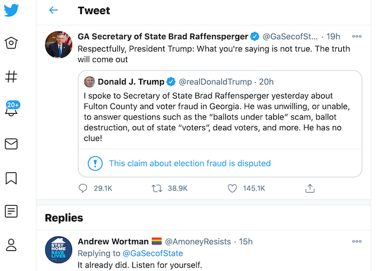The width and height of the screenshot is (384, 271).
Task: Go back using the arrow icon
Action: 53,10
